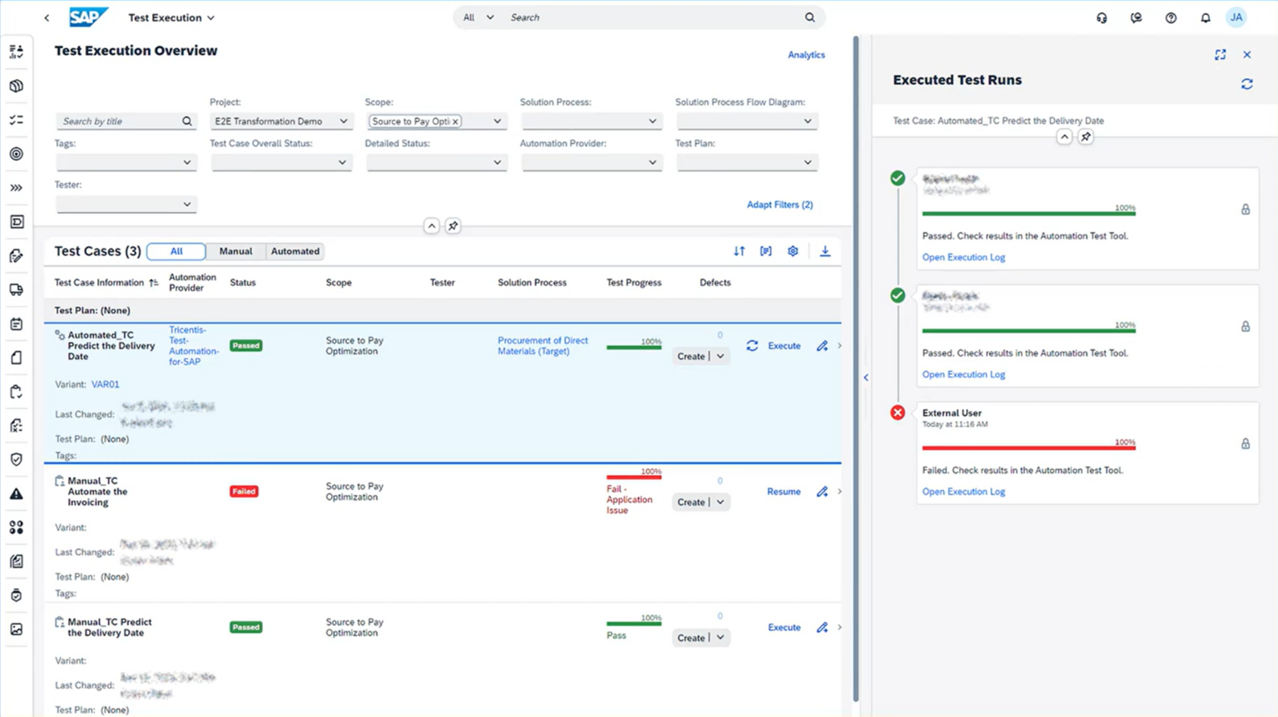Remove the Source to Pay Opti scope filter token
1278x717 pixels.
point(456,121)
